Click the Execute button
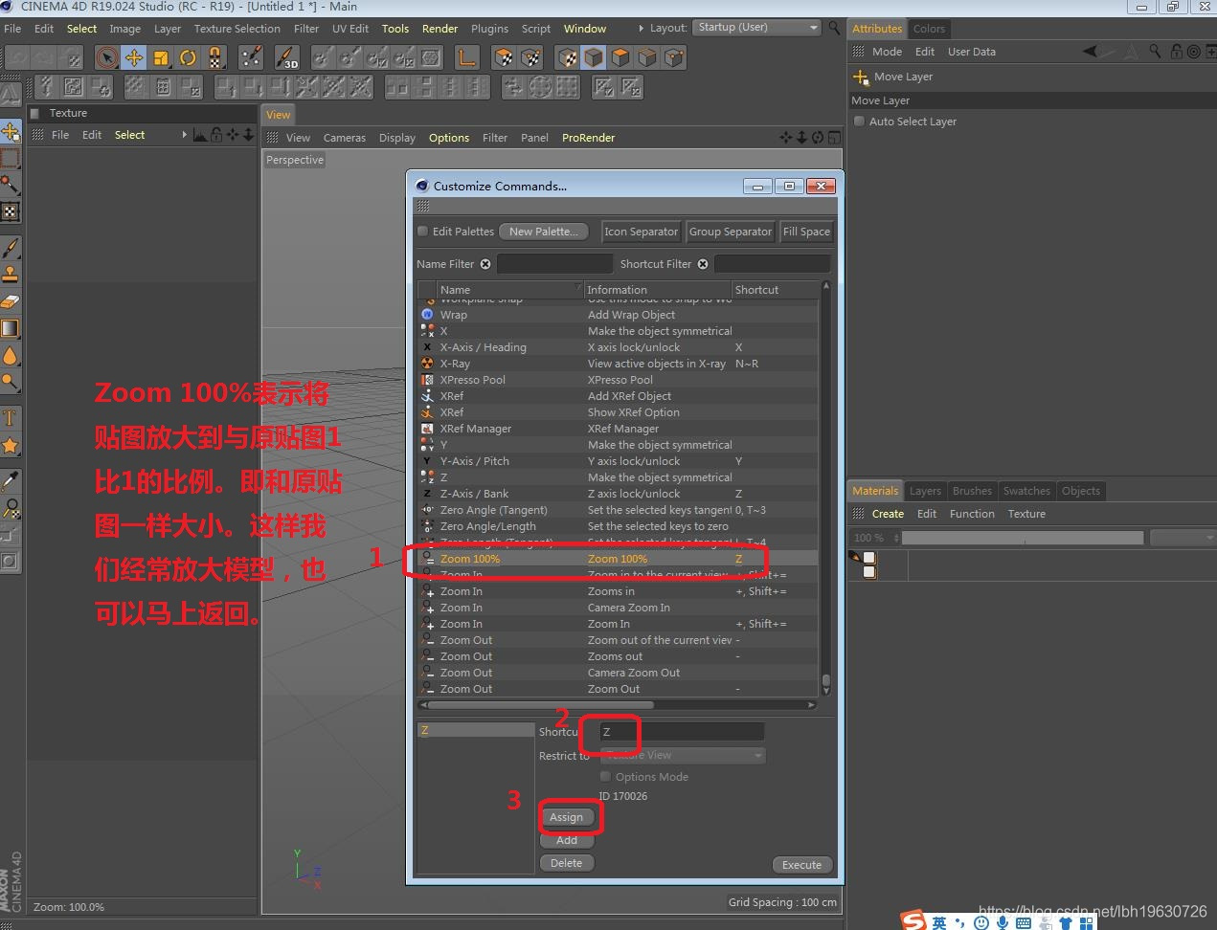Screen dimensions: 1217x930 [x=802, y=865]
